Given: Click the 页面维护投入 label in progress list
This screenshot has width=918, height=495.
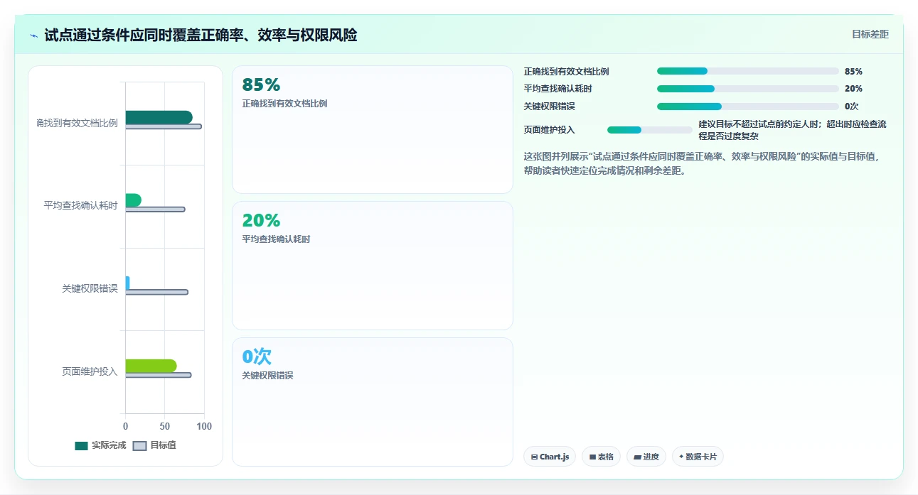Looking at the screenshot, I should [x=549, y=130].
